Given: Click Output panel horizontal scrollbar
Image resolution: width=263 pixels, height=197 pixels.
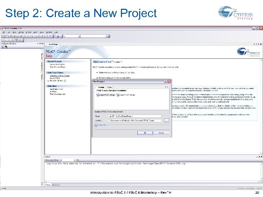Looking at the screenshot, I should pos(153,181).
